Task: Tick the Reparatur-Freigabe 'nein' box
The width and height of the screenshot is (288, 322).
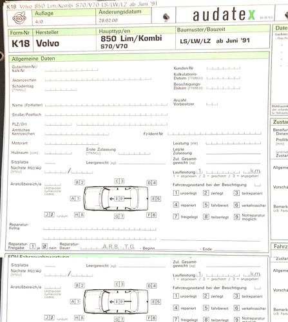Action: tap(44, 246)
